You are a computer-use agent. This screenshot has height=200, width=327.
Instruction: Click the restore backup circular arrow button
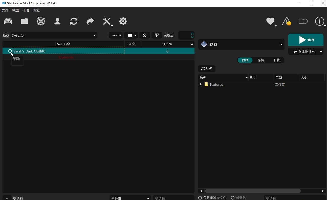145,35
